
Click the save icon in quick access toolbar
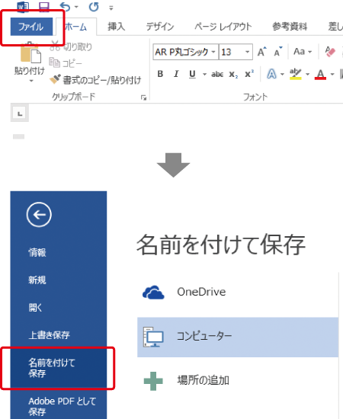tap(44, 7)
